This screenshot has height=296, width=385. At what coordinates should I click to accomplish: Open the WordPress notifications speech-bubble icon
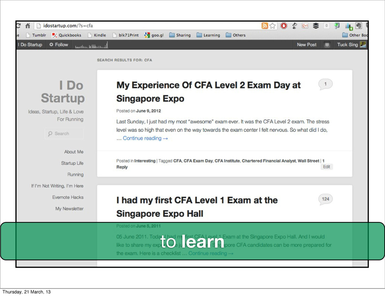(x=327, y=45)
